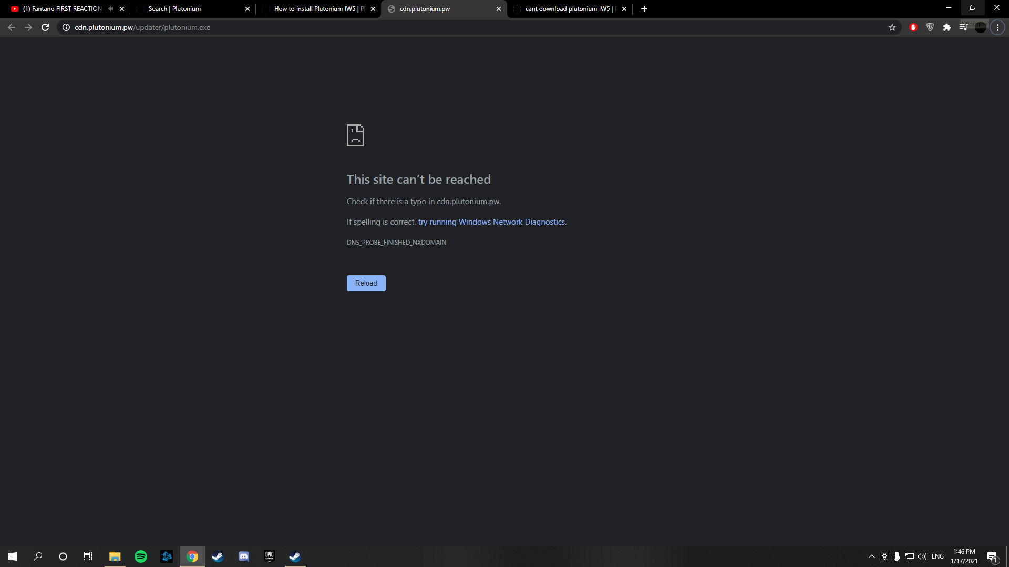The width and height of the screenshot is (1009, 567).
Task: Open the taskbar search magnifier
Action: [x=38, y=556]
